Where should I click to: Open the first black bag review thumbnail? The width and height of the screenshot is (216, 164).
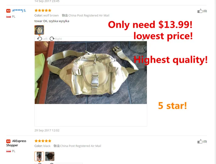pos(39,156)
